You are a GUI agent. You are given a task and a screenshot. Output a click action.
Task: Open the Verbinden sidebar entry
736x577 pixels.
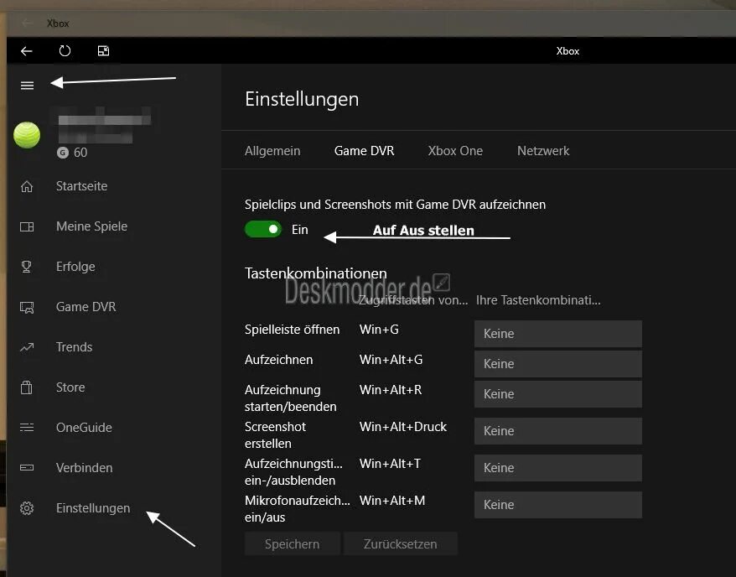pyautogui.click(x=84, y=468)
